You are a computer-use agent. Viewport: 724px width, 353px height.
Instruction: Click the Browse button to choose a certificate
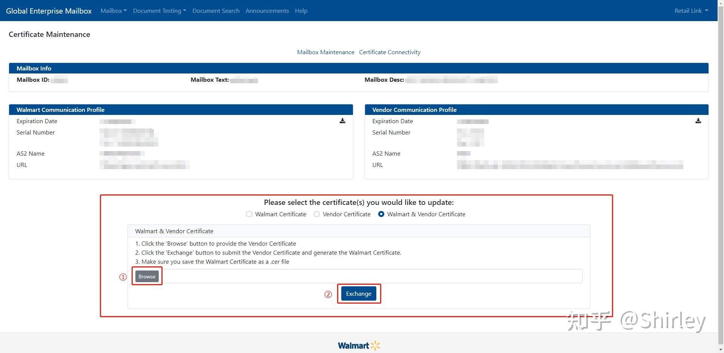(x=147, y=276)
